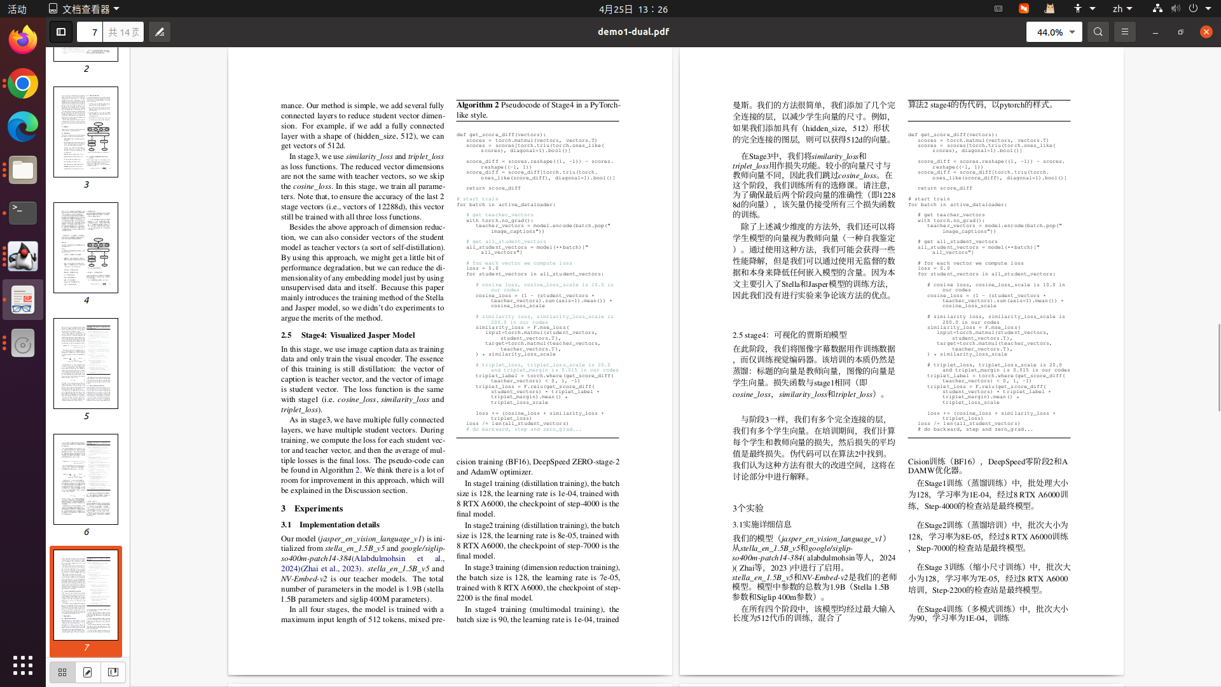
Task: Show all applications grid
Action: (23, 665)
